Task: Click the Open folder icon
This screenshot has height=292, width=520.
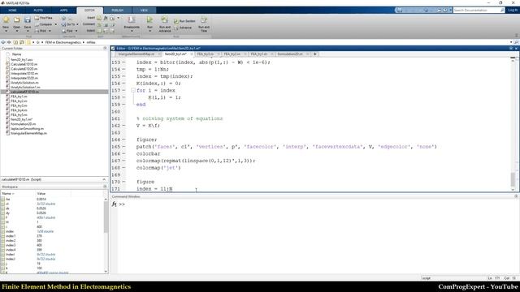Action: tap(16, 19)
